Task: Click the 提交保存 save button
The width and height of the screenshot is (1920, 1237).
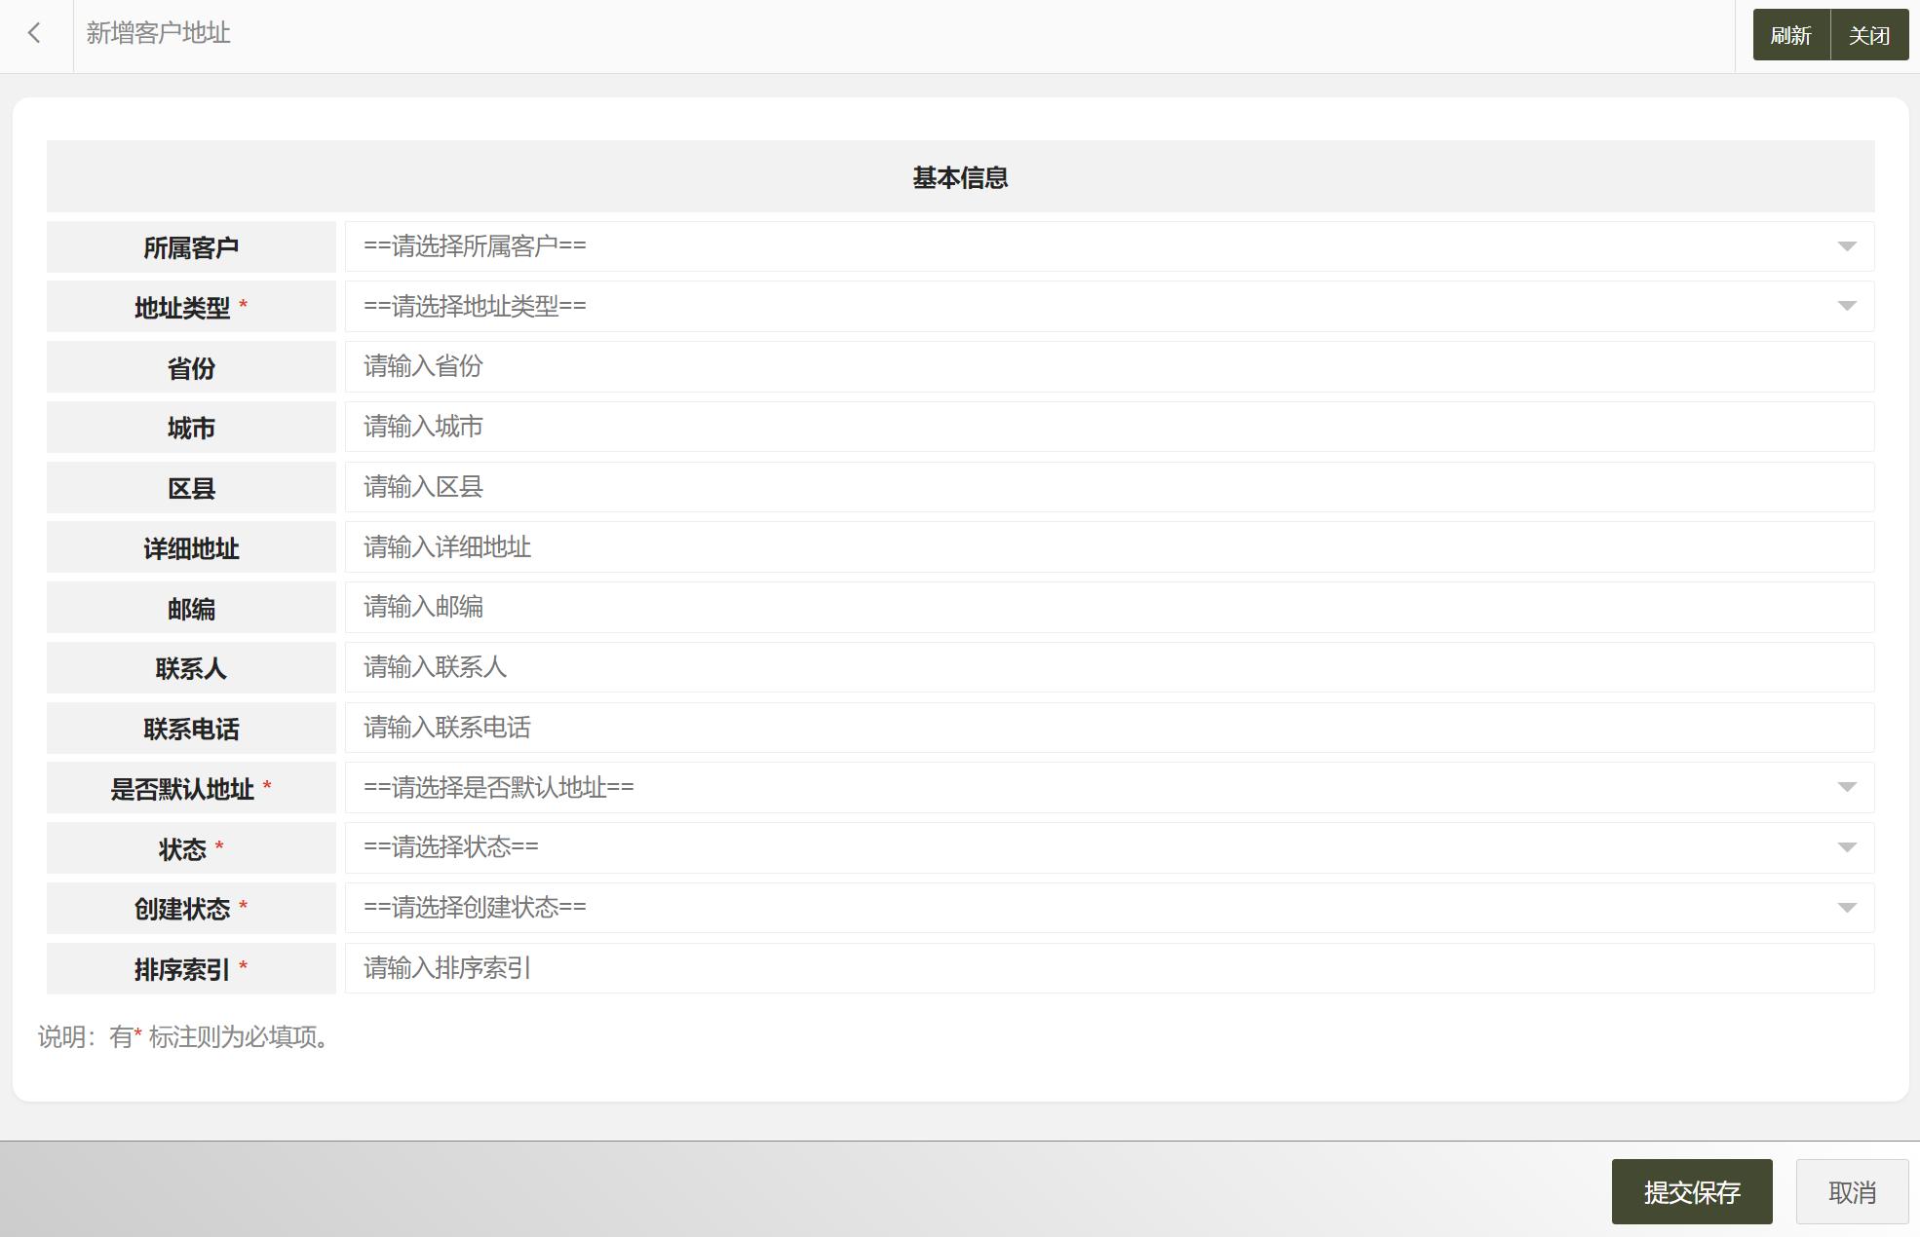Action: 1693,1190
